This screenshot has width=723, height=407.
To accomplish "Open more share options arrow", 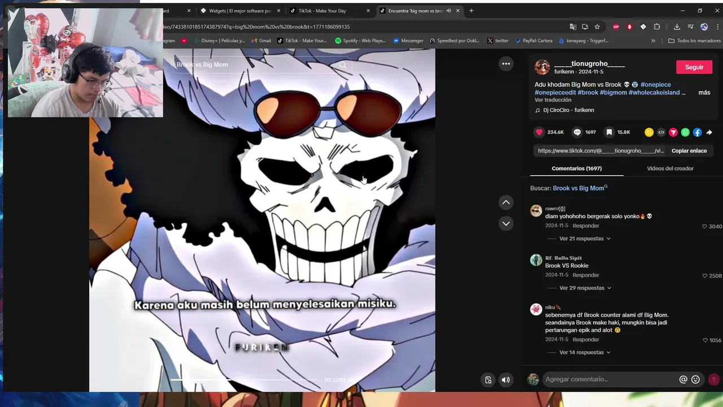I will [x=709, y=132].
